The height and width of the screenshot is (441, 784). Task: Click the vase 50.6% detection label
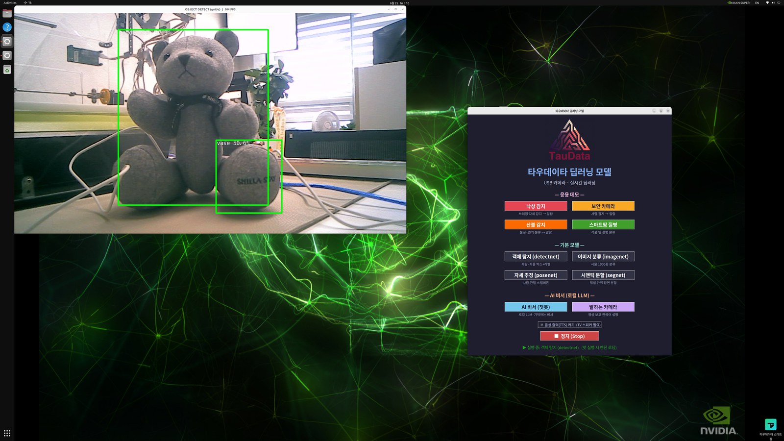tap(233, 143)
